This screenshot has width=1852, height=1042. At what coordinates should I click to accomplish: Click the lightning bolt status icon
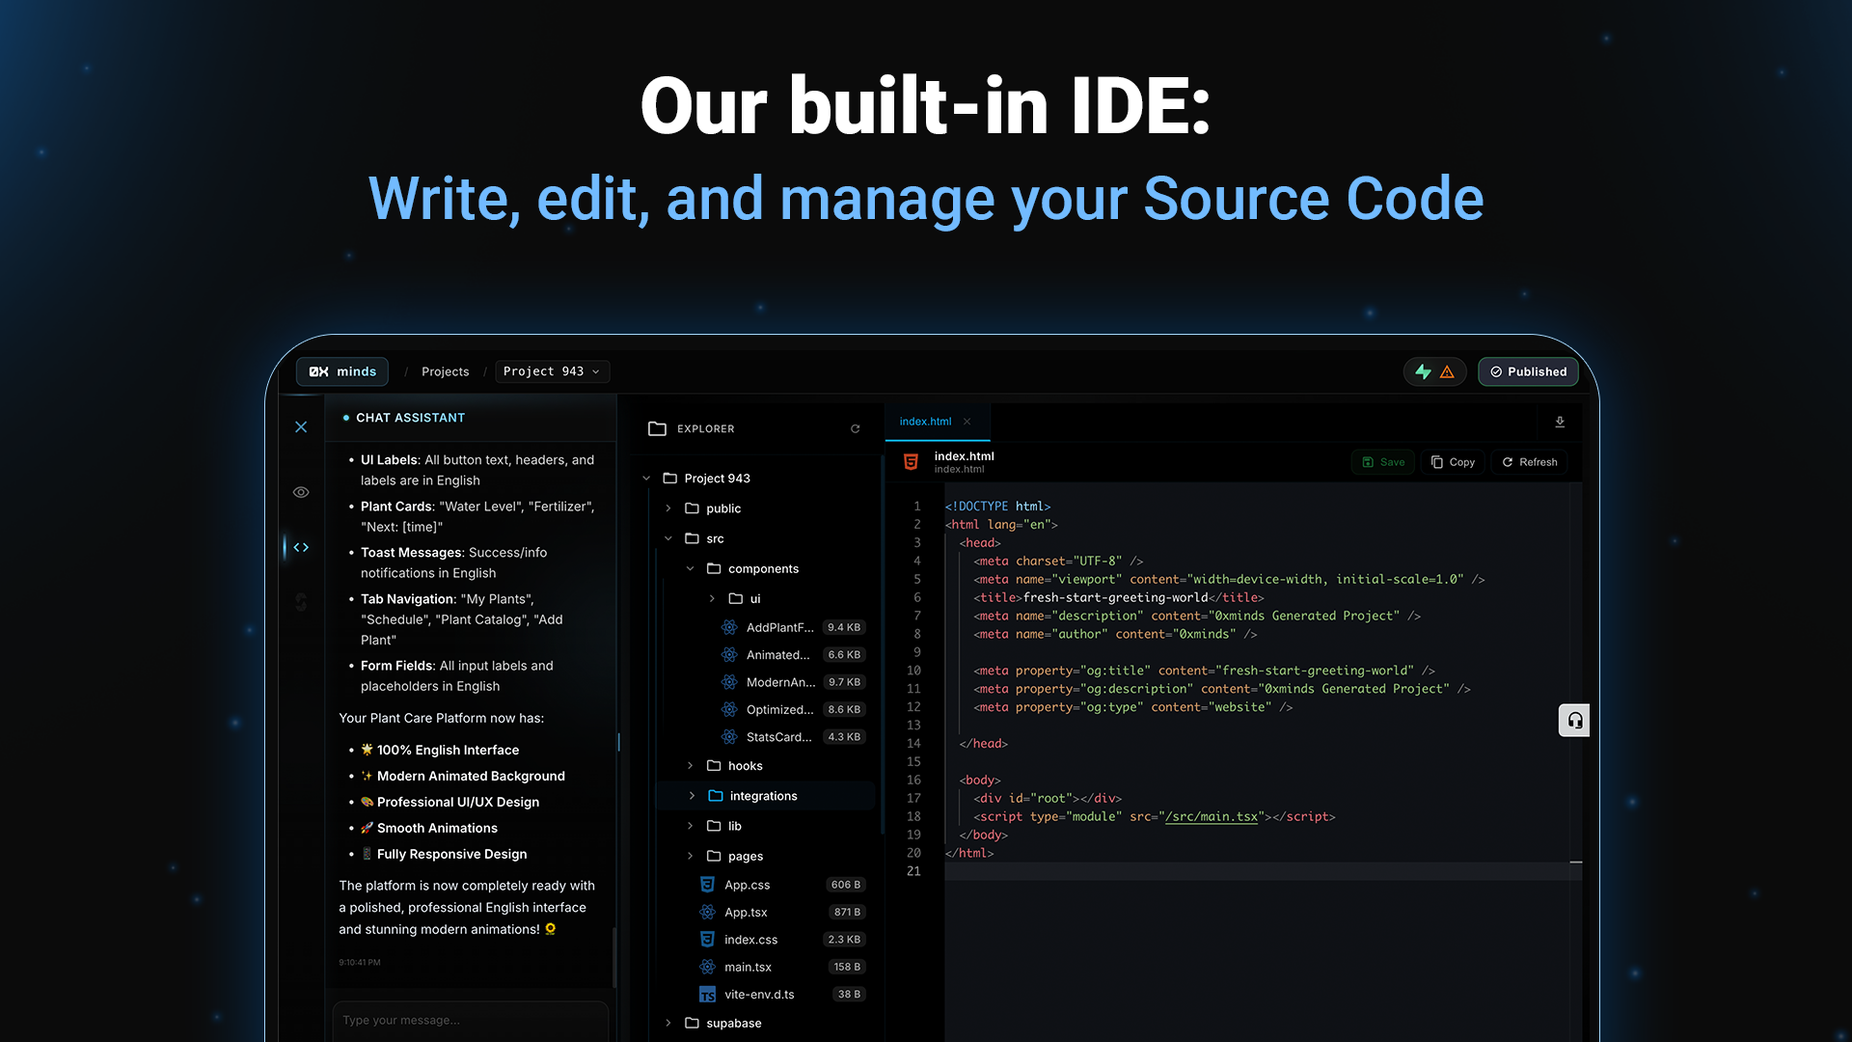pos(1423,371)
